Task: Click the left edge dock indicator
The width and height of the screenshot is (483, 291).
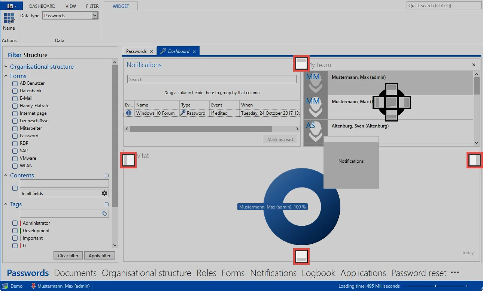Action: pyautogui.click(x=128, y=160)
